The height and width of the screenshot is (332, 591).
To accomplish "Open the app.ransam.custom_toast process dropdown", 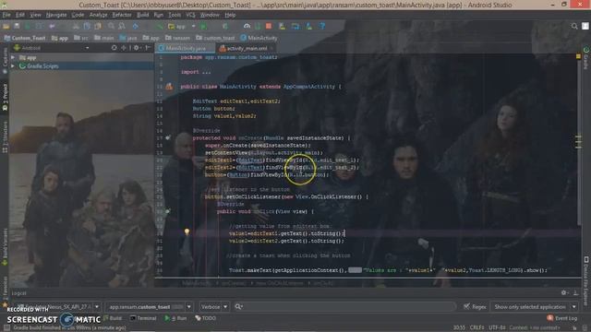I will 150,307.
